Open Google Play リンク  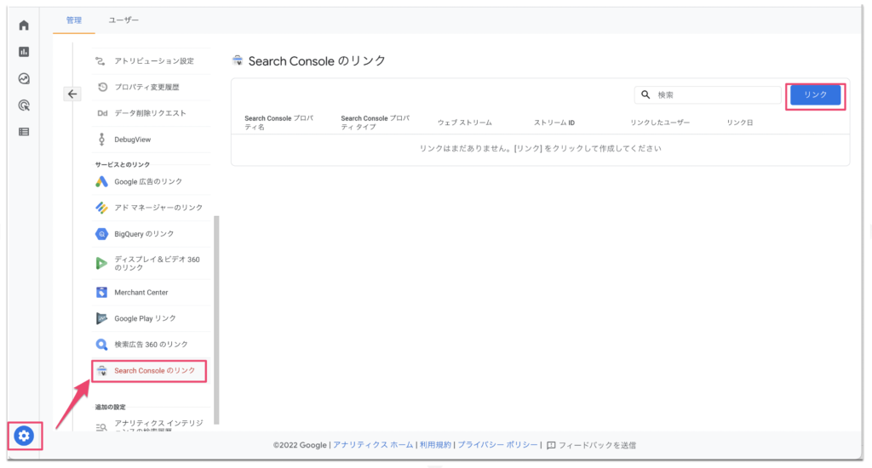pos(145,318)
